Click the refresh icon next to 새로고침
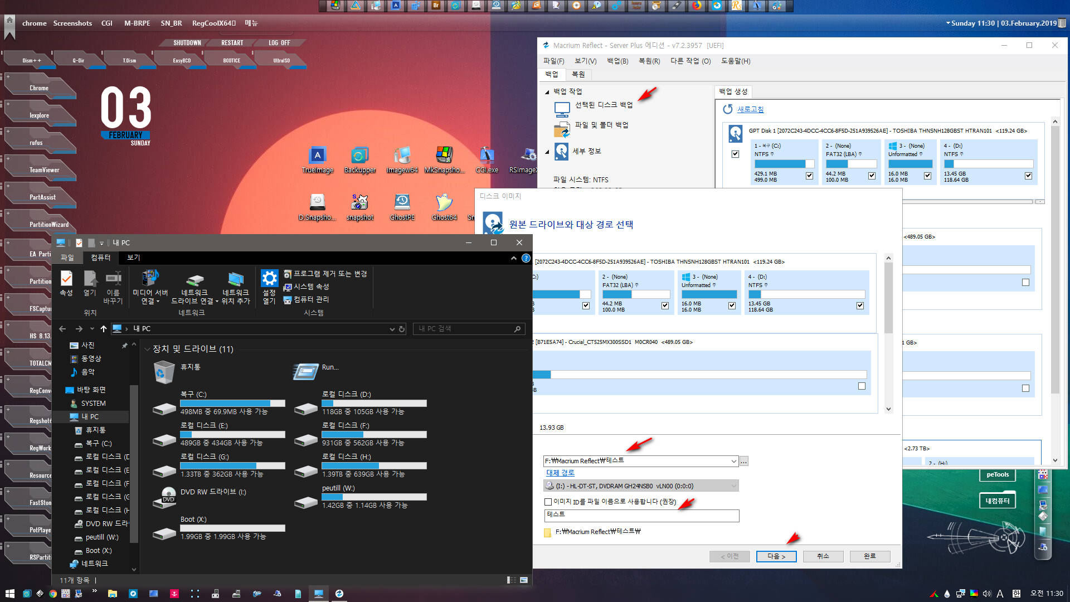 point(728,109)
